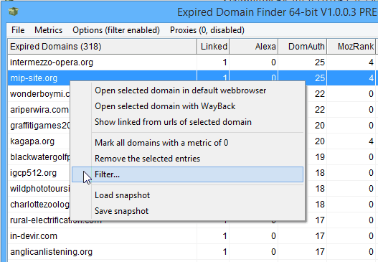Open the Metrics menu
378x262 pixels.
[x=49, y=30]
